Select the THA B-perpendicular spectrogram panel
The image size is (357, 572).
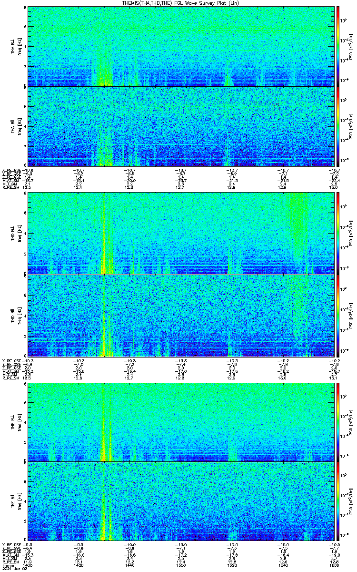point(181,46)
